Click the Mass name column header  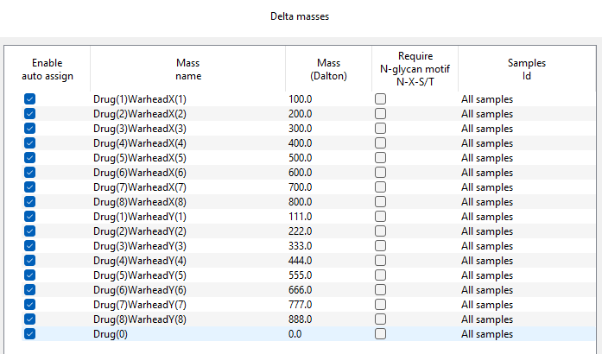(x=187, y=69)
